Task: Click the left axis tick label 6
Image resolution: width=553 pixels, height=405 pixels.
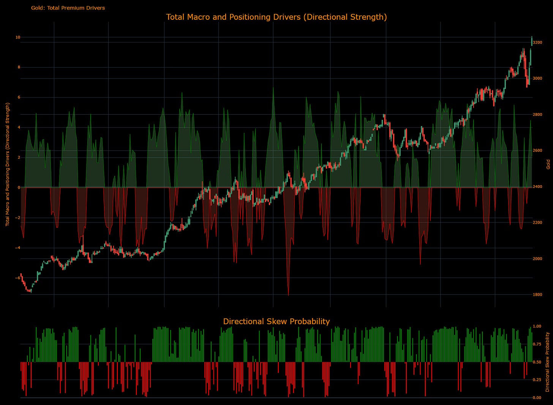Action: [19, 97]
